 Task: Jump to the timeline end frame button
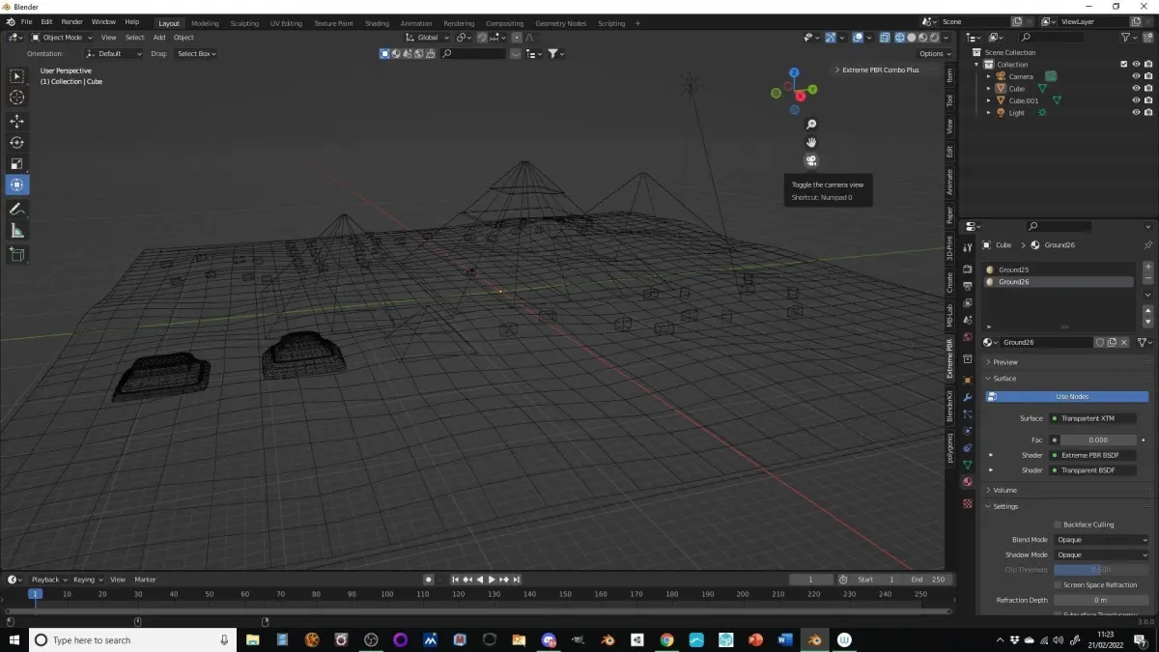517,580
